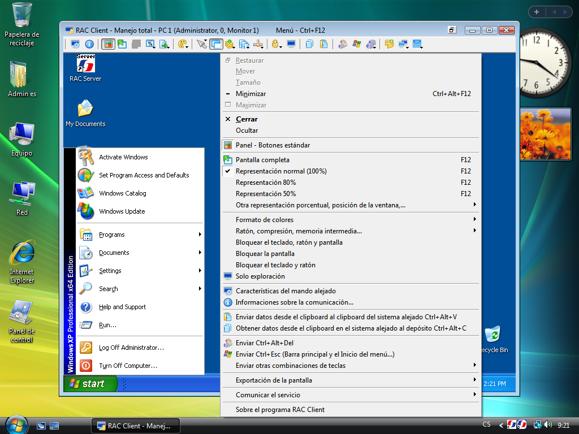Select My Documents on the remote desktop
The image size is (579, 434).
85,113
